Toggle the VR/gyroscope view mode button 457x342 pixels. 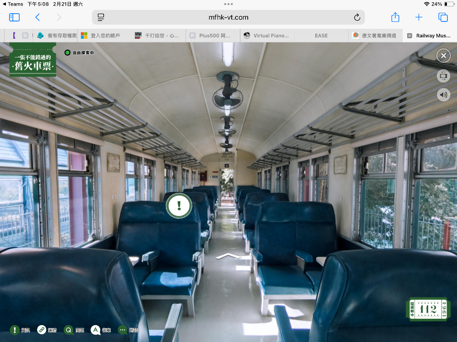[x=443, y=76]
